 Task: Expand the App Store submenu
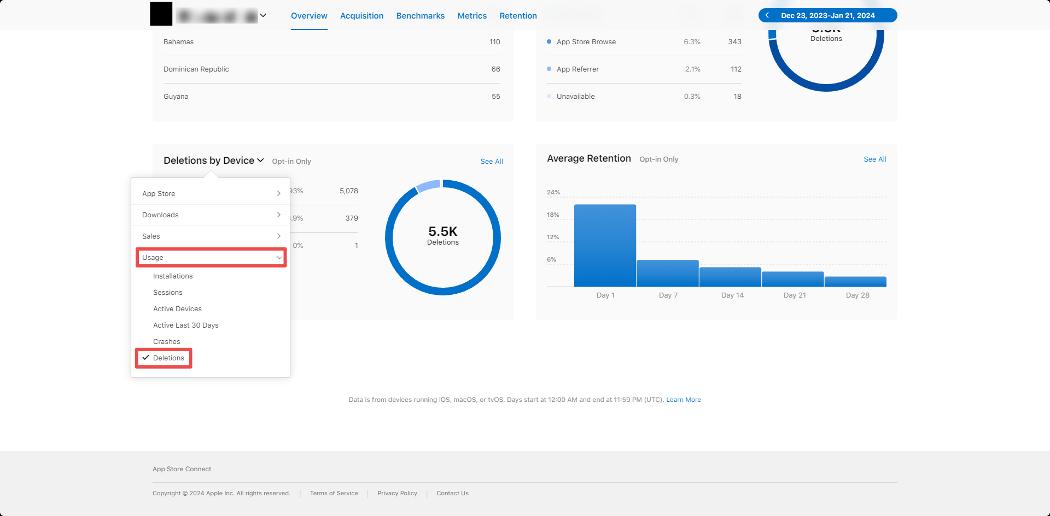[x=211, y=194]
